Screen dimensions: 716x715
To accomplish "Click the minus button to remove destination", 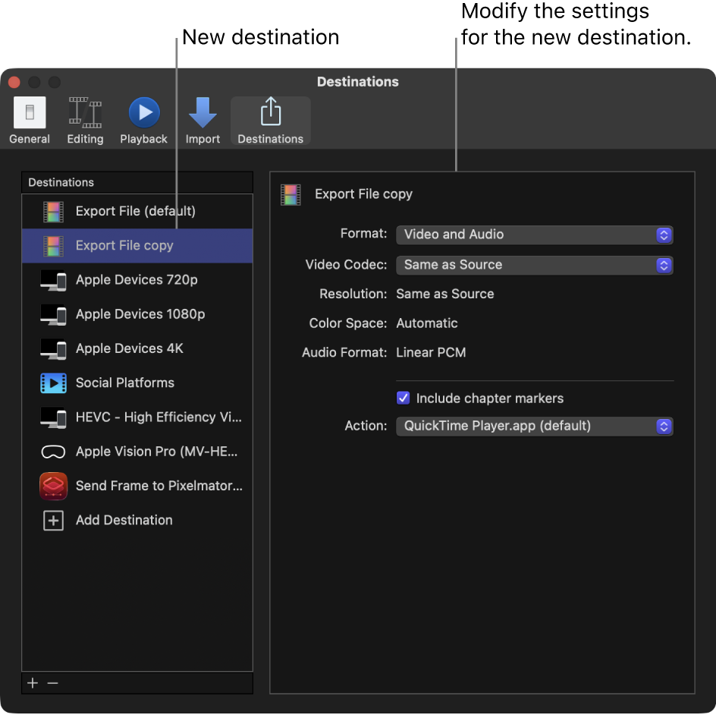I will [52, 683].
